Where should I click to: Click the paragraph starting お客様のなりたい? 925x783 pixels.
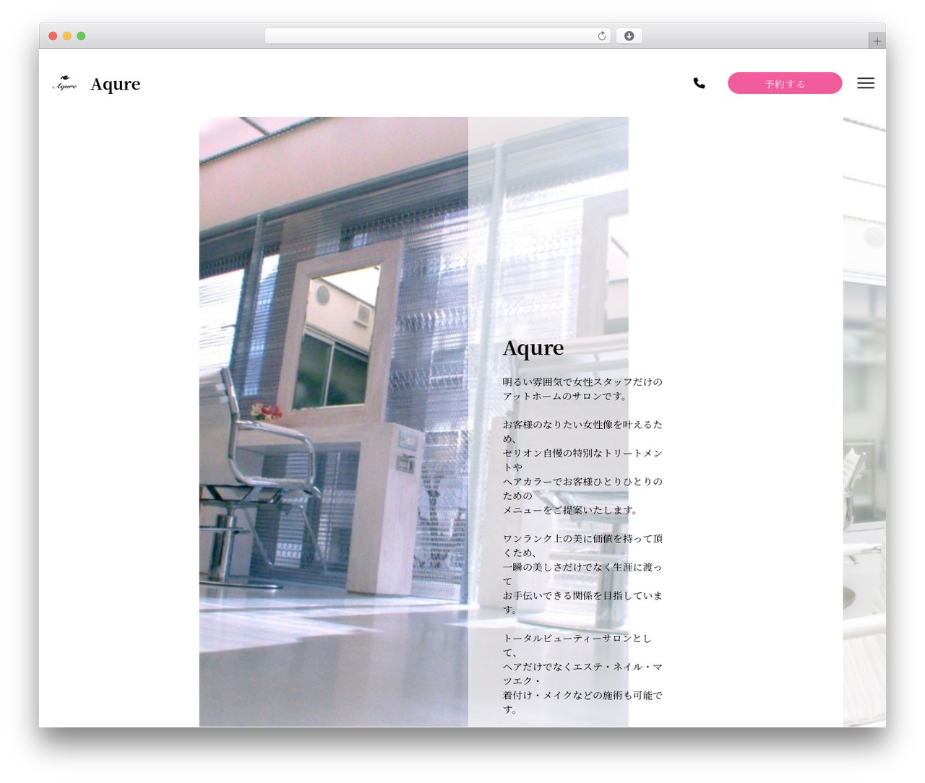point(582,467)
